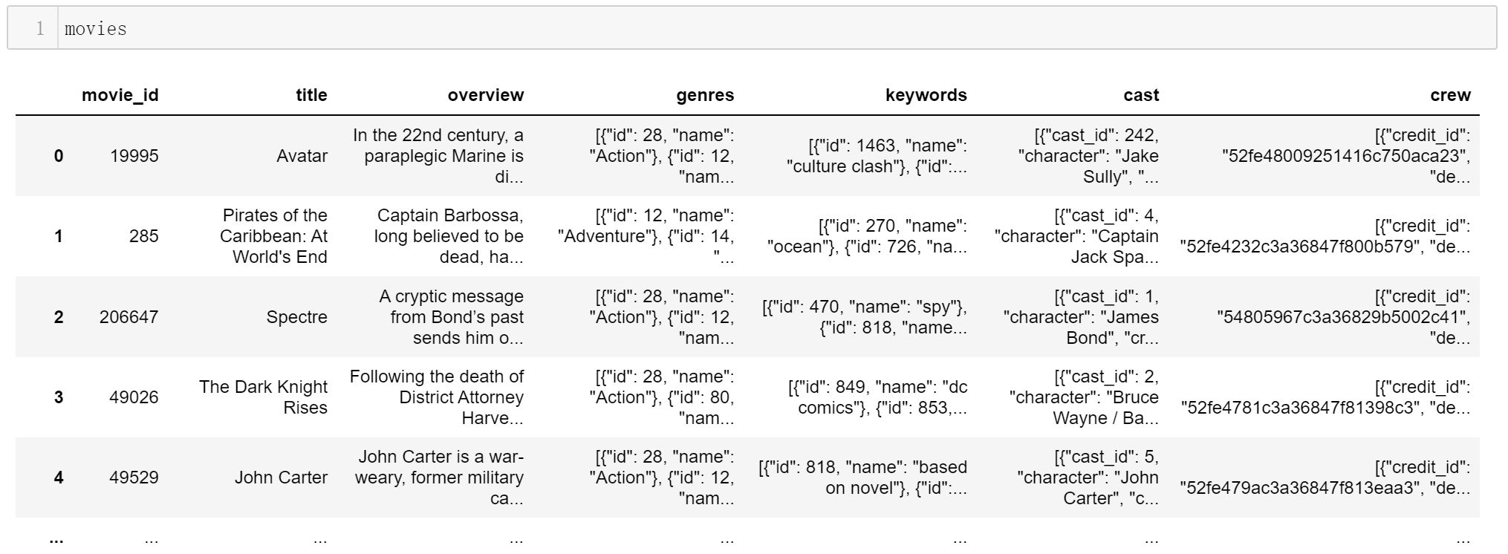Click movie_id value 206647
This screenshot has height=554, width=1508.
click(129, 317)
